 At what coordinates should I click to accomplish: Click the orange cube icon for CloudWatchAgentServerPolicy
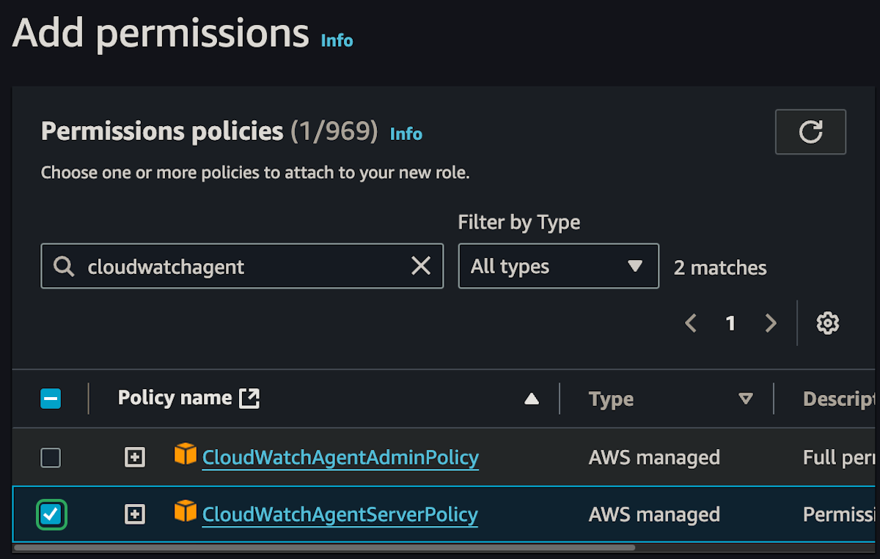pos(186,511)
